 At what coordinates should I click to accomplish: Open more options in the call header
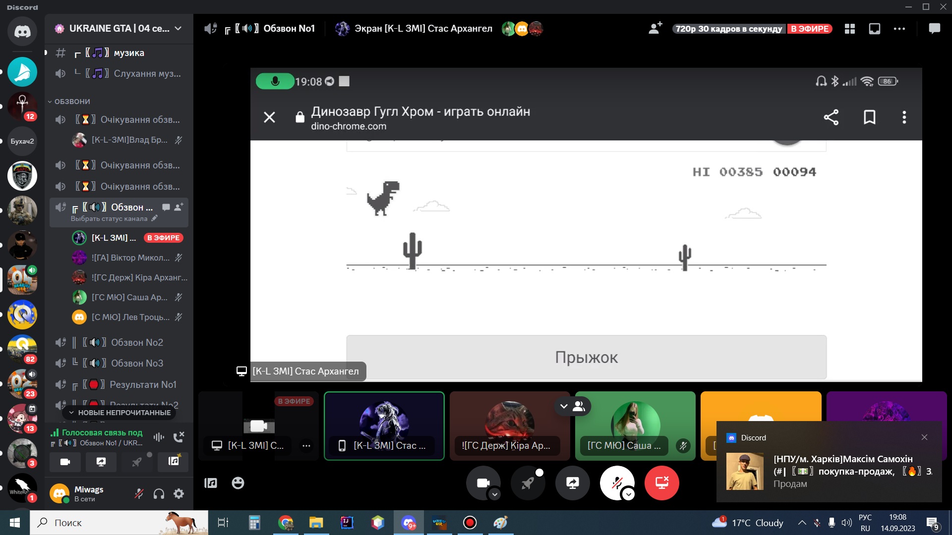899,29
